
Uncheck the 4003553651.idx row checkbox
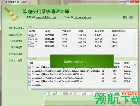30,74
